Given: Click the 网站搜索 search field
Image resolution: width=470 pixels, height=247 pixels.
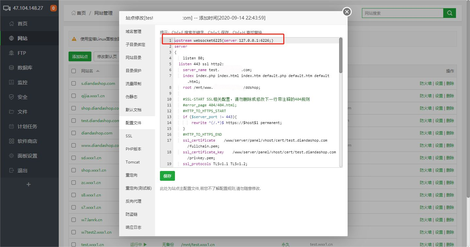Looking at the screenshot, I should 402,13.
